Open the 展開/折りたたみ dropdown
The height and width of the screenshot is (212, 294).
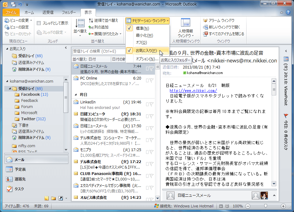[x=105, y=34]
